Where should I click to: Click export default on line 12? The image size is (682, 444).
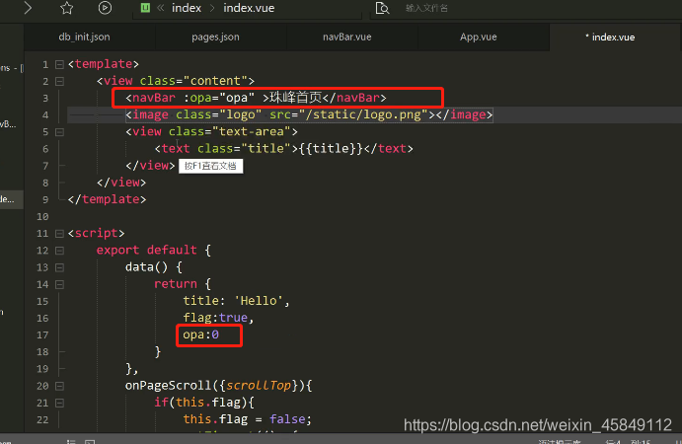coord(147,250)
